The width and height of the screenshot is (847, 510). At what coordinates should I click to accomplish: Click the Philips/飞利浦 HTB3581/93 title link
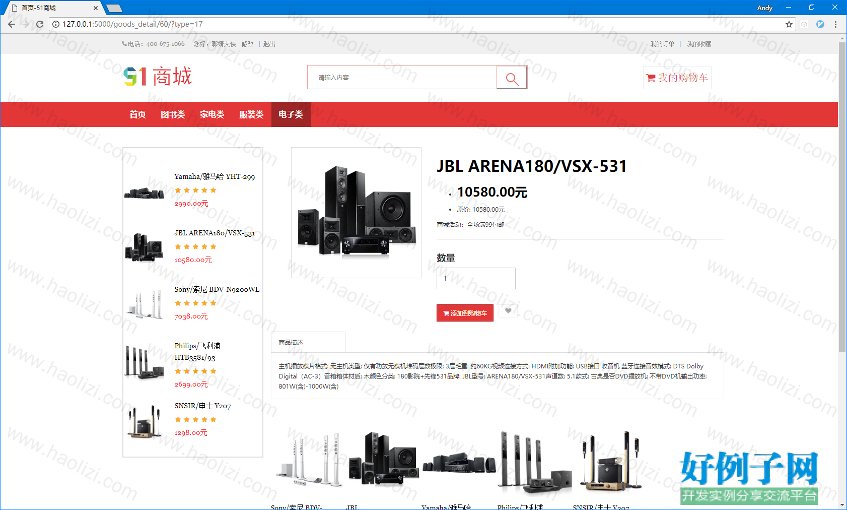coord(197,352)
